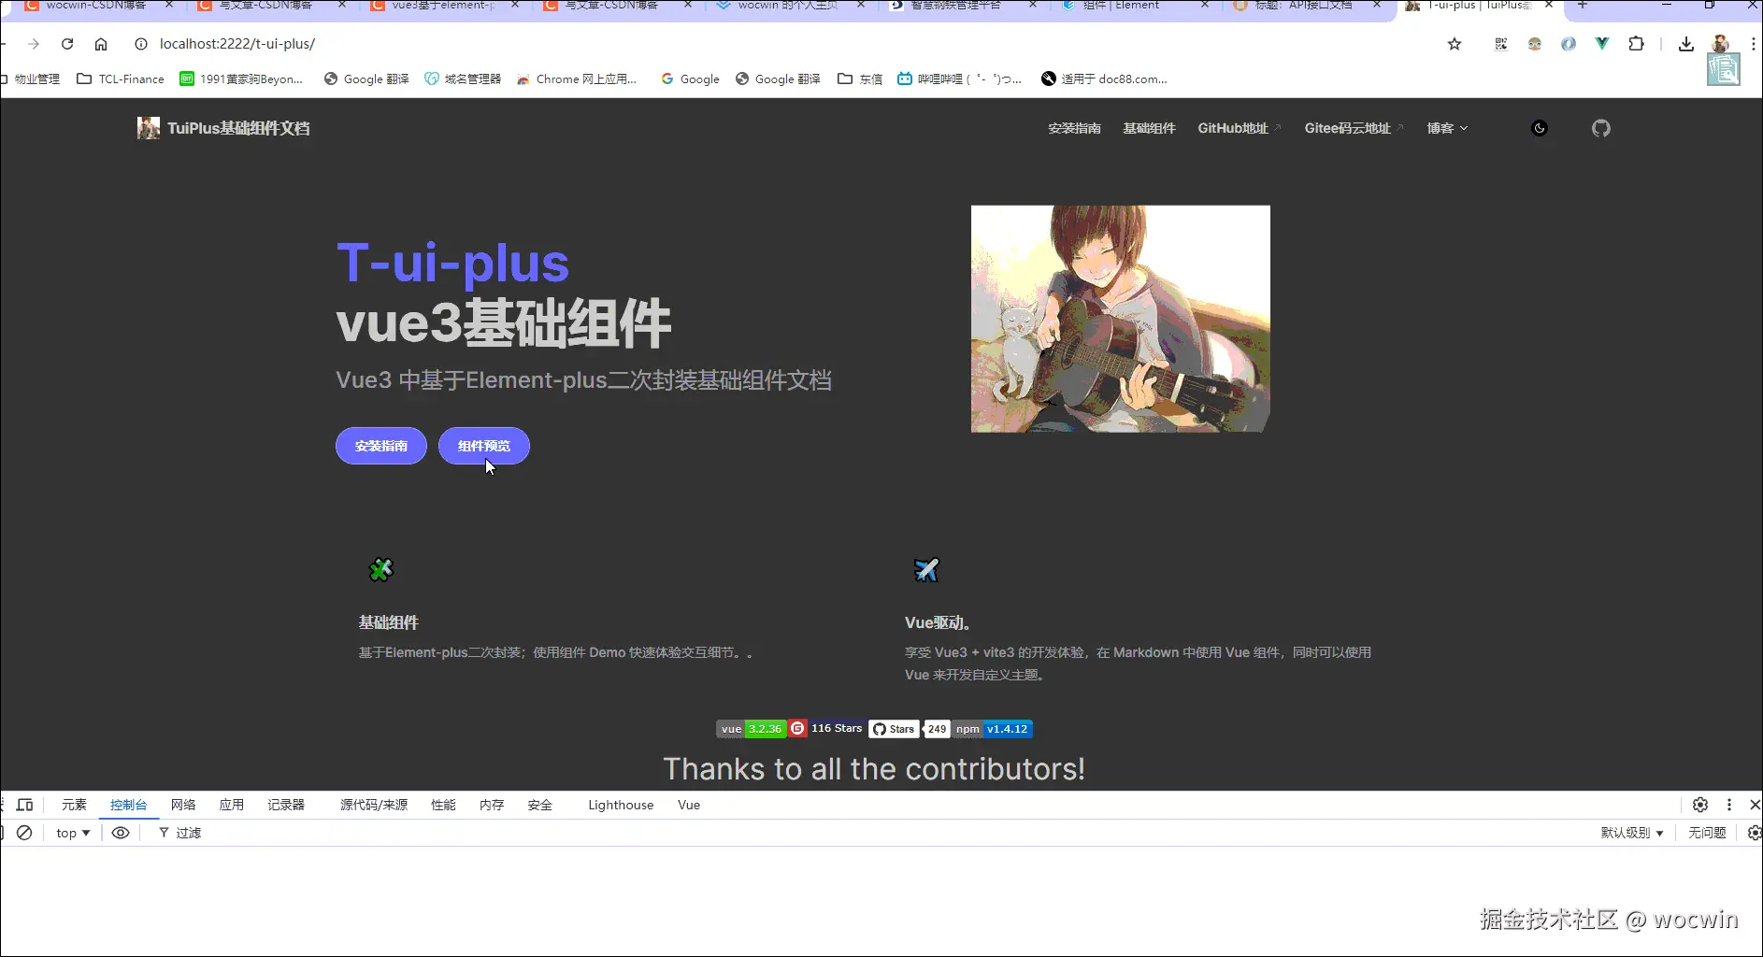Open the 适用于 doc88.com bookmark
This screenshot has height=957, width=1763.
(1104, 79)
